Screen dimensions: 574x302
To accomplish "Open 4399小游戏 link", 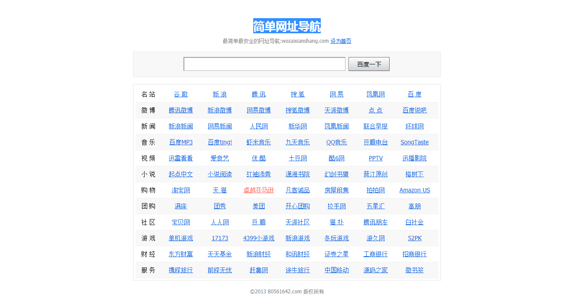I will tap(259, 238).
